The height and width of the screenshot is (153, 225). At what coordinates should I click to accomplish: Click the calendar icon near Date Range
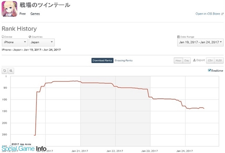click(178, 37)
